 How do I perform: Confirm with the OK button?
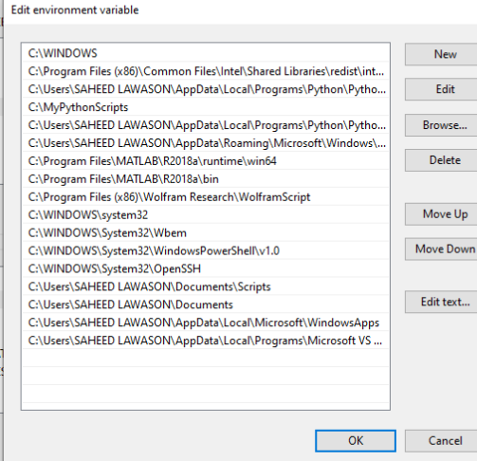click(x=356, y=441)
